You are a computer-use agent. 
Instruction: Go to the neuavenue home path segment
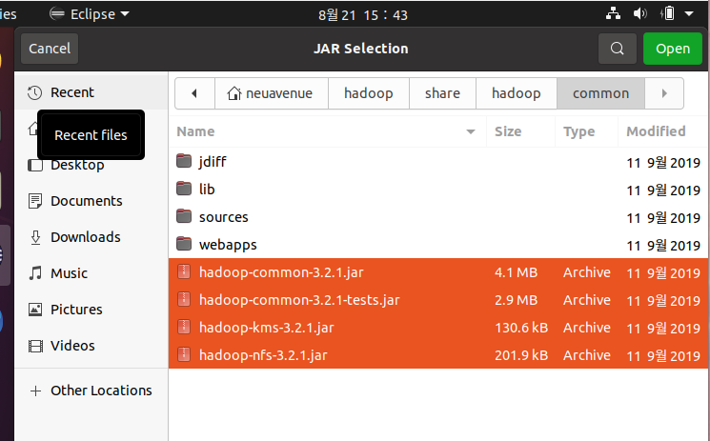pos(272,93)
